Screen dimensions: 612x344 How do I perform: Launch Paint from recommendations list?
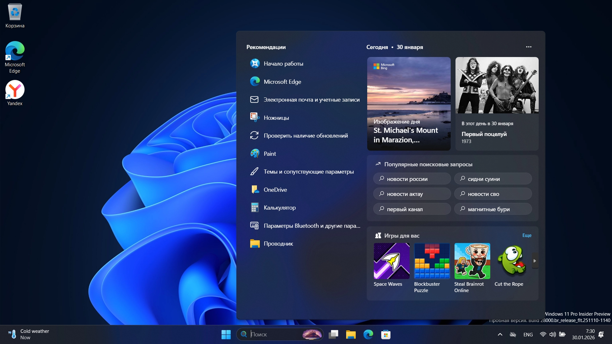(x=270, y=154)
